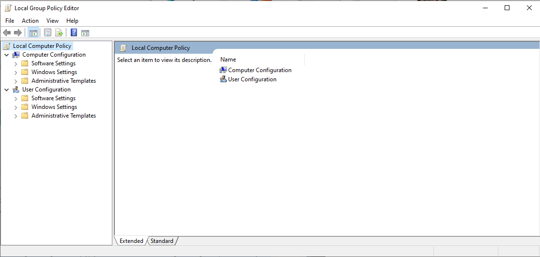Viewport: 540px width, 257px height.
Task: Close the Local Group Policy Editor window
Action: pyautogui.click(x=529, y=8)
